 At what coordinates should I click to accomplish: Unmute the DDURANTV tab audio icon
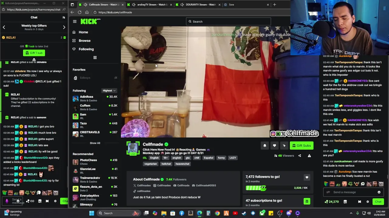(x=182, y=5)
